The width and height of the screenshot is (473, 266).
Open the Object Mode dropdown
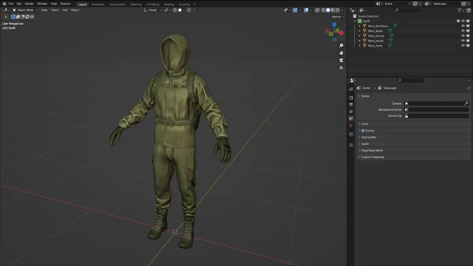point(26,10)
